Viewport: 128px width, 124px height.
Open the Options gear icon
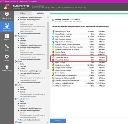(x=7, y=57)
